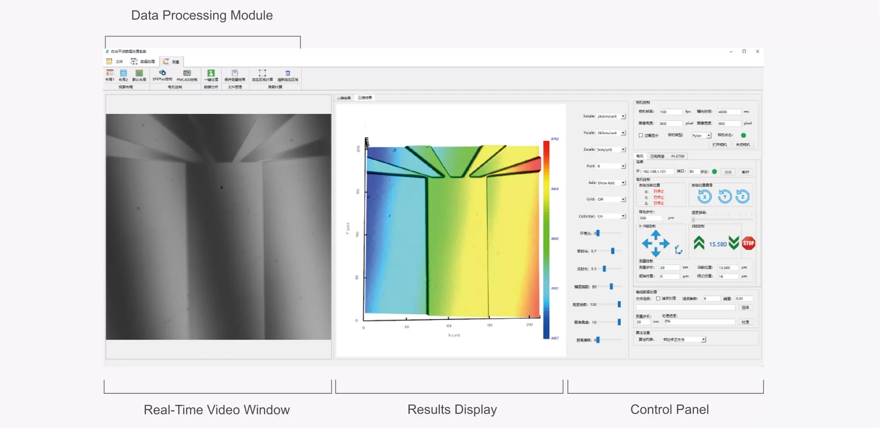Enable the overexposure display checkbox

pyautogui.click(x=641, y=135)
